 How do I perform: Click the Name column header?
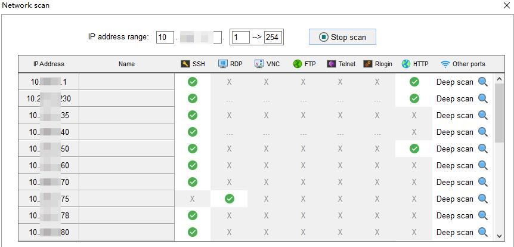click(126, 64)
